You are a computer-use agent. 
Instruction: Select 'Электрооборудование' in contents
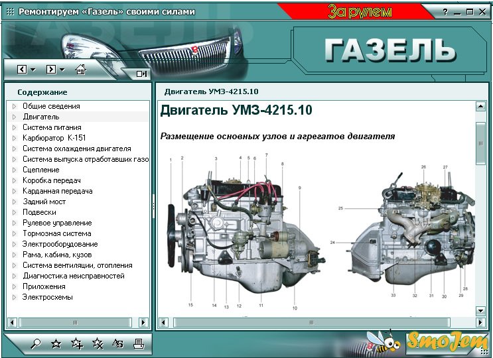[60, 244]
